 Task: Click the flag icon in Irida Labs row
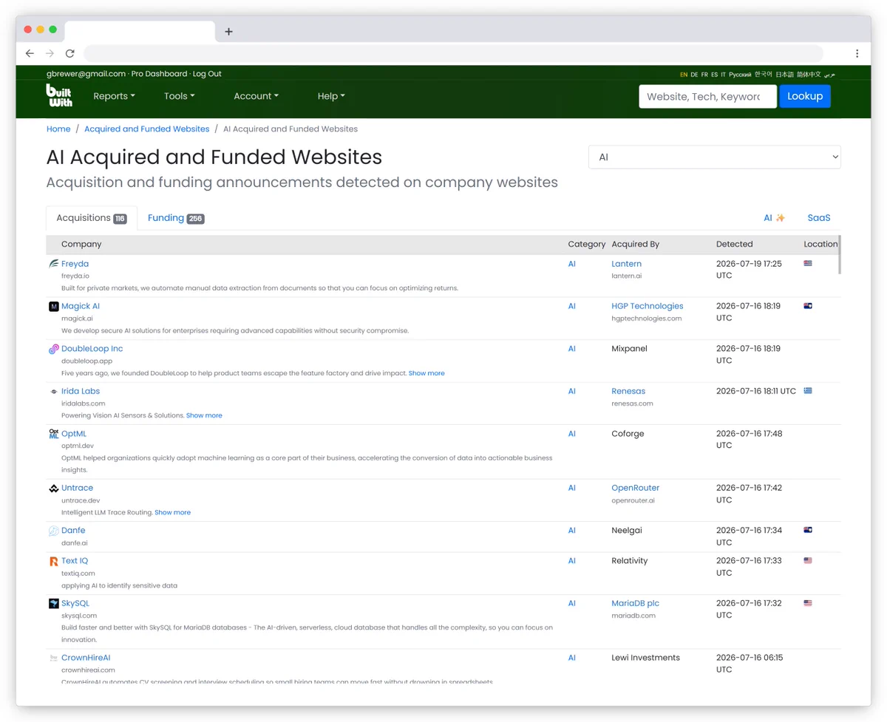808,390
